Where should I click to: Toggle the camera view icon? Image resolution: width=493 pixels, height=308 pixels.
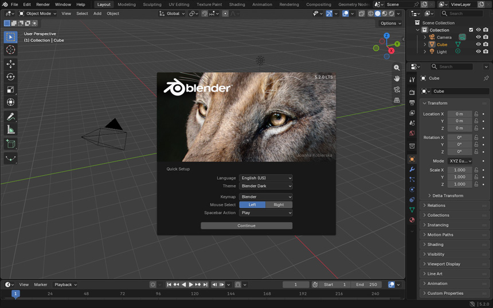tap(397, 89)
